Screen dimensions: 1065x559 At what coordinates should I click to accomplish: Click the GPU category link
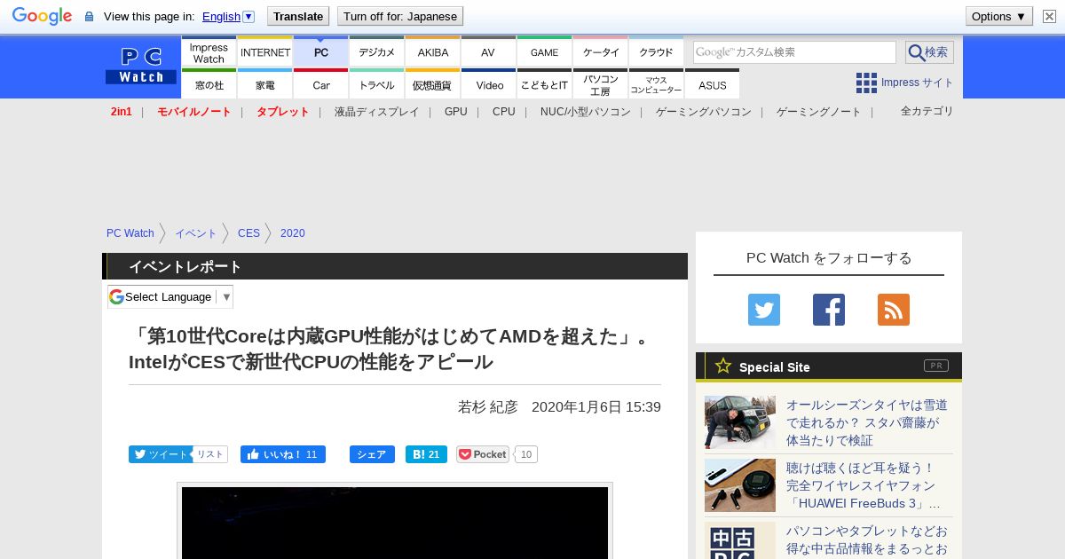click(x=456, y=112)
